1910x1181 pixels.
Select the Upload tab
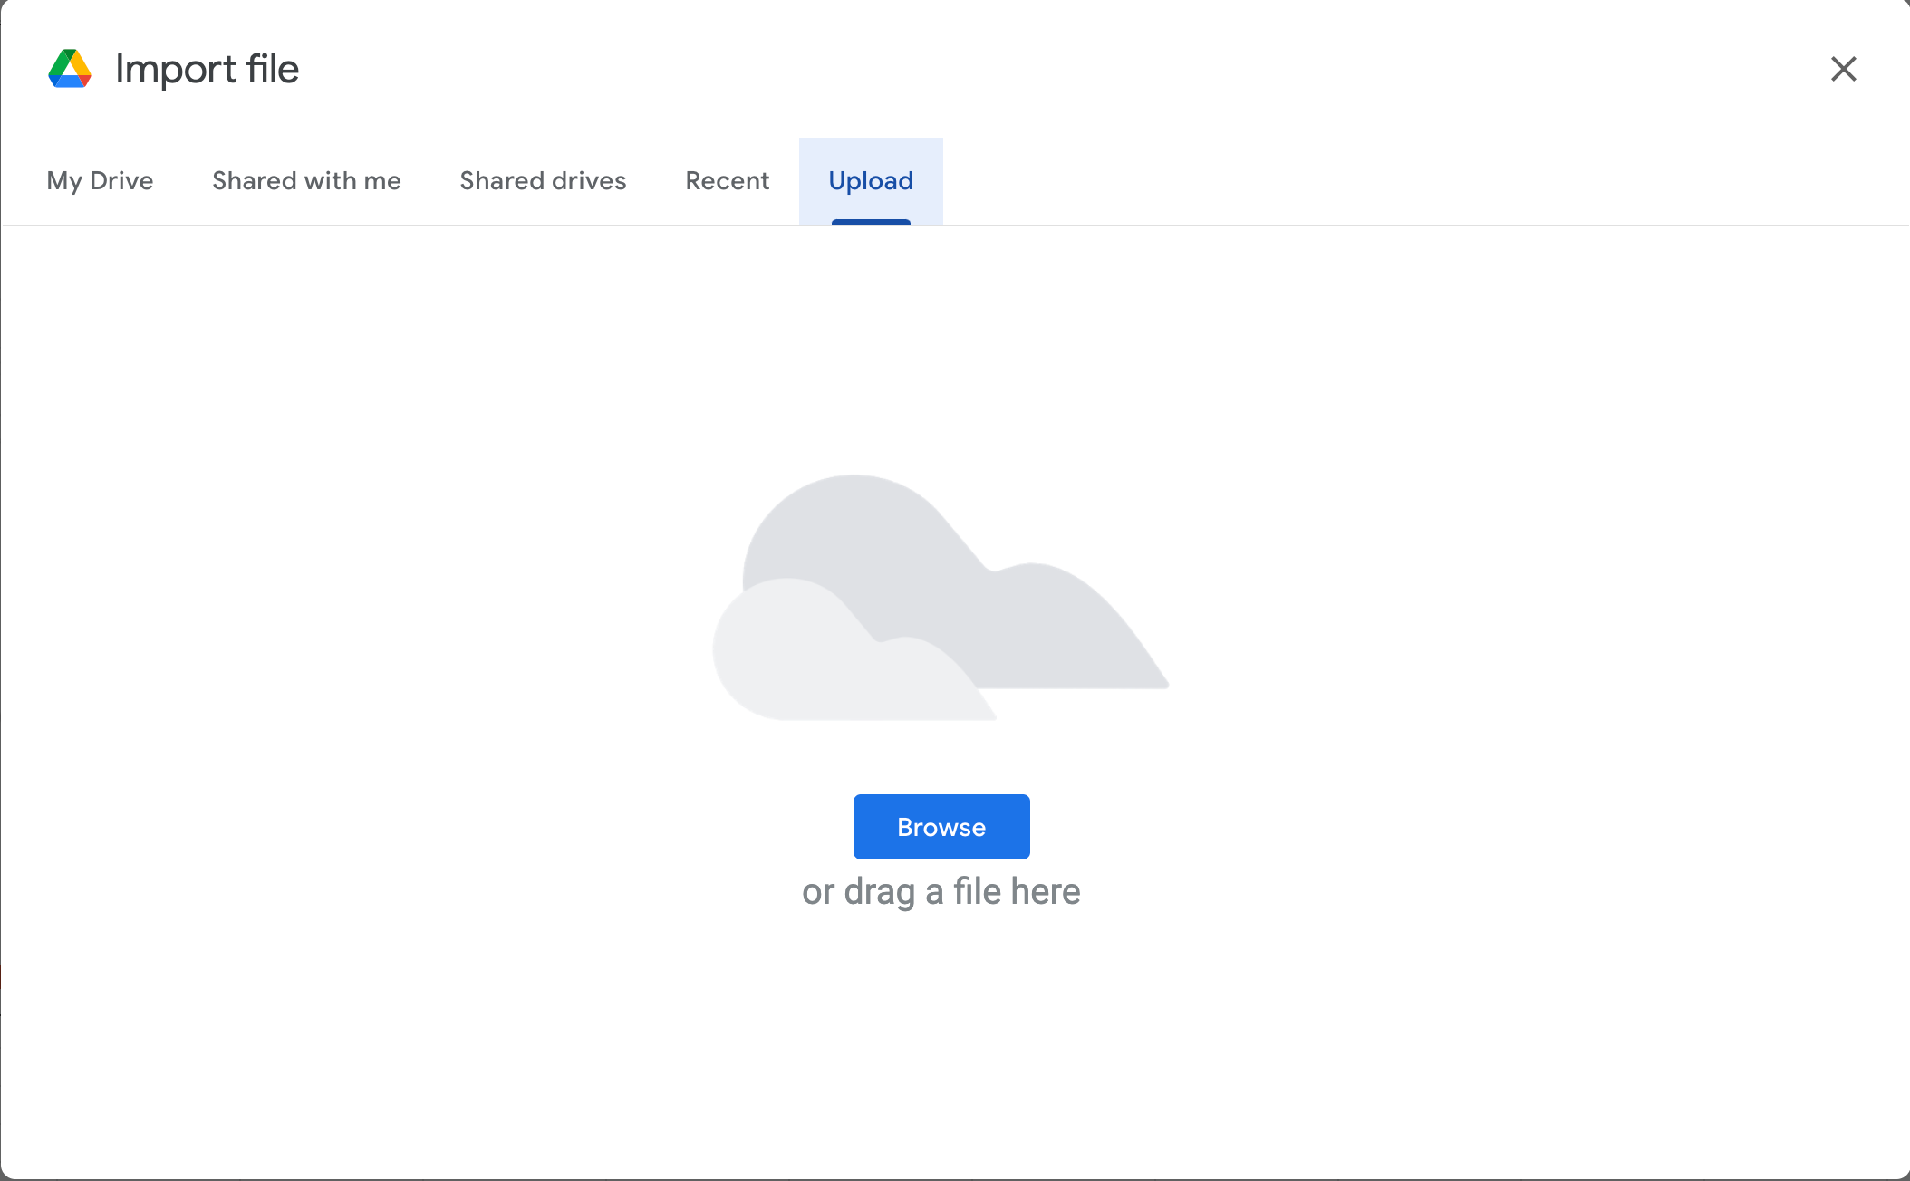(871, 181)
